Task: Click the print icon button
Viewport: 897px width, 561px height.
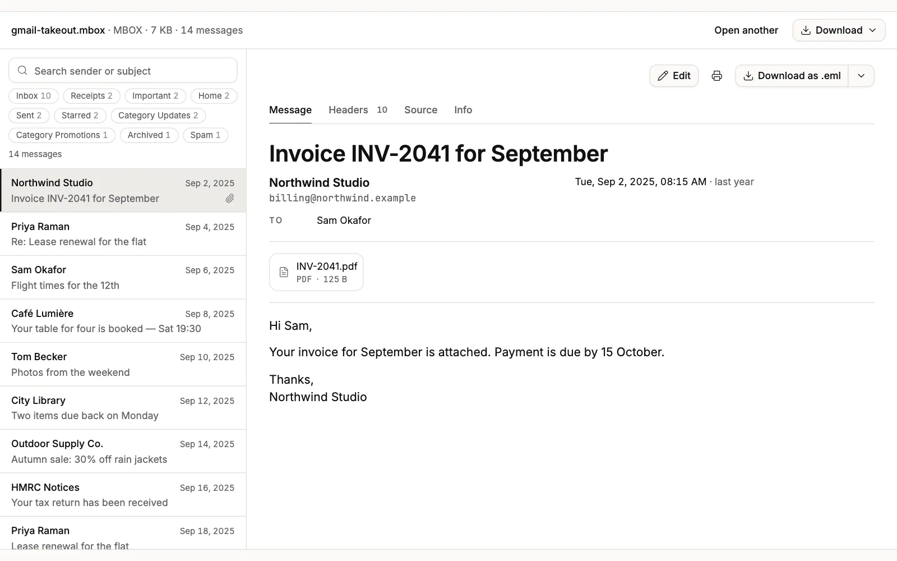Action: [x=716, y=76]
